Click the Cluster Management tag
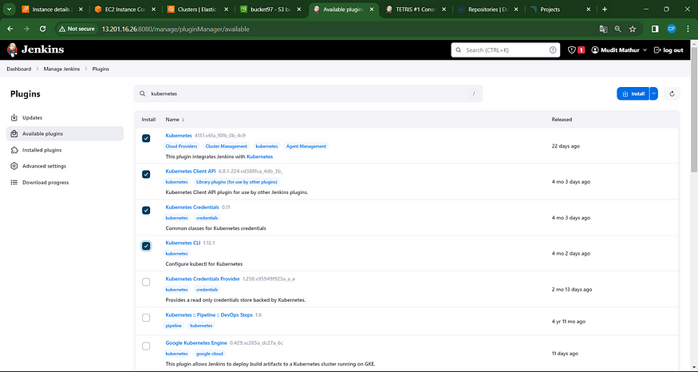Viewport: 698px width, 372px height. point(226,146)
